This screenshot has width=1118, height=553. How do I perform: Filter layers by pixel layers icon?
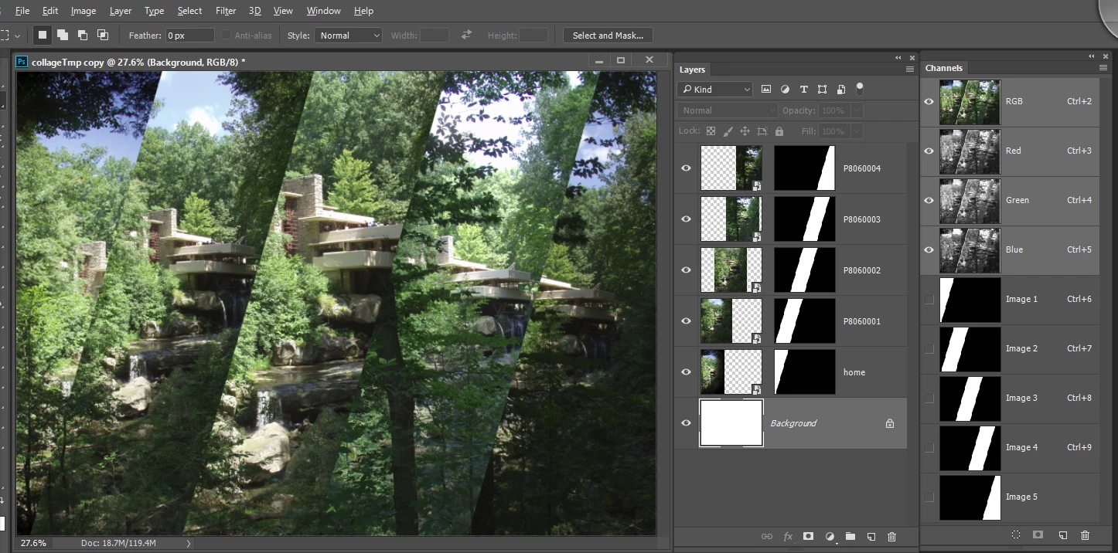pyautogui.click(x=766, y=90)
